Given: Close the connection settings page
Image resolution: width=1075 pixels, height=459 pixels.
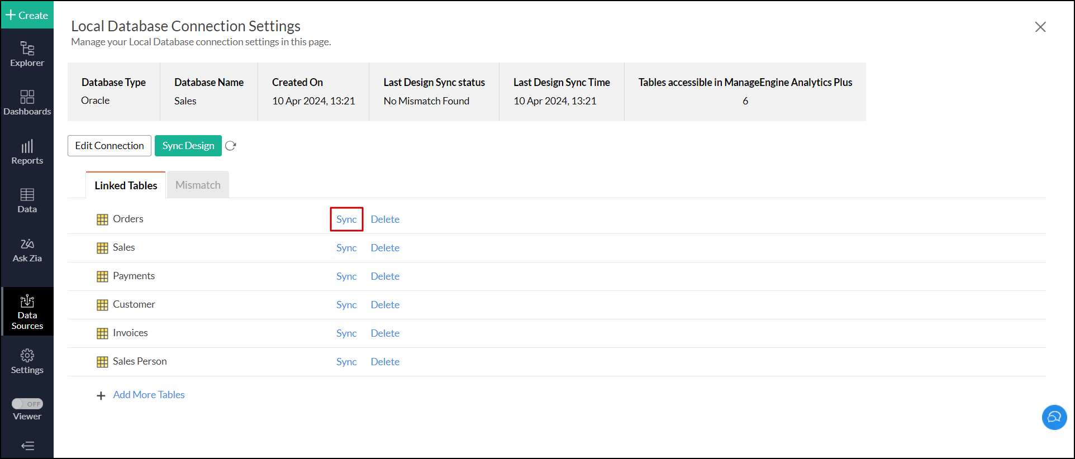Looking at the screenshot, I should click(x=1040, y=27).
